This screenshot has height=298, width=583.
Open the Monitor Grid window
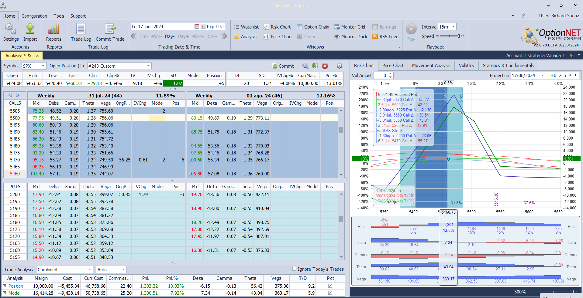pyautogui.click(x=350, y=27)
